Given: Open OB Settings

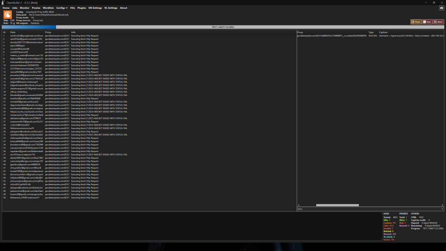Looking at the screenshot, I should pos(95,8).
